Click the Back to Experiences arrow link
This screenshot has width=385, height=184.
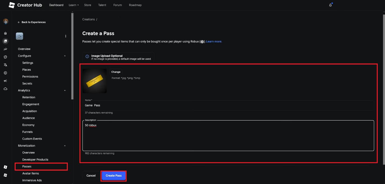pos(32,22)
